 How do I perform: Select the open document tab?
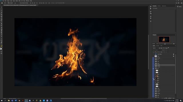tap(20, 5)
